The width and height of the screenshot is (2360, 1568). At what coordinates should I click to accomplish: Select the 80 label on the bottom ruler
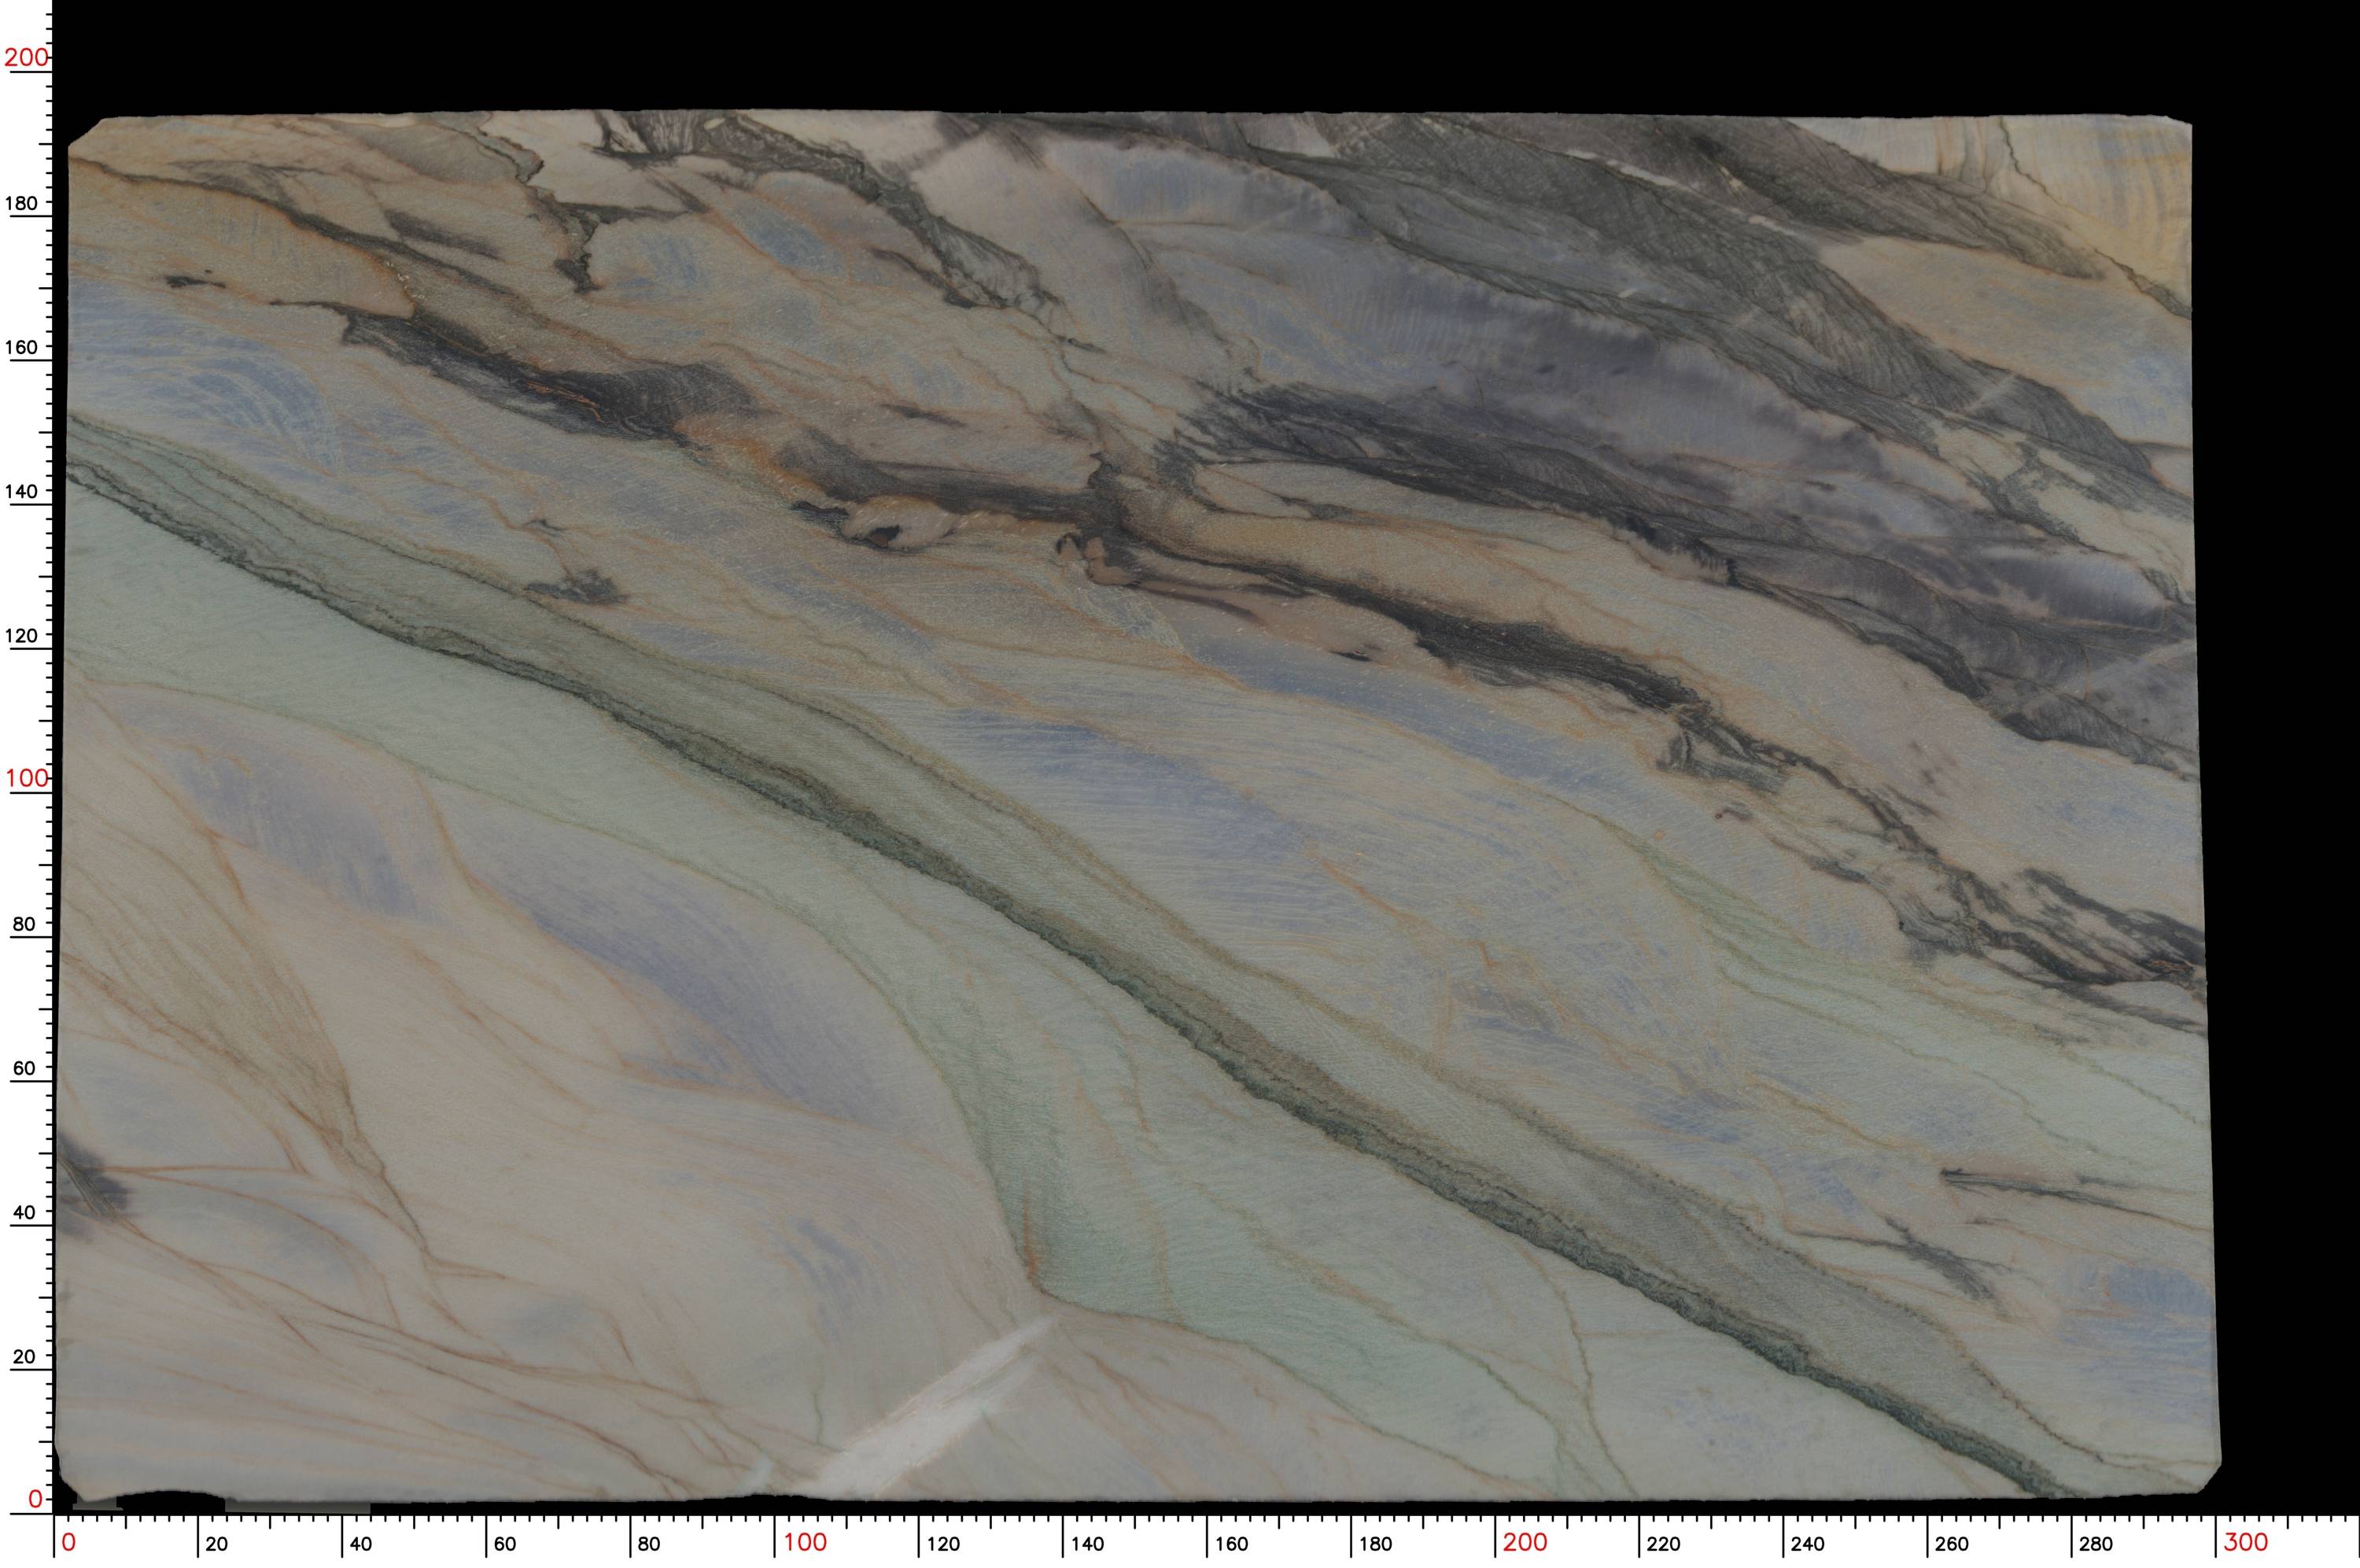(x=650, y=1544)
